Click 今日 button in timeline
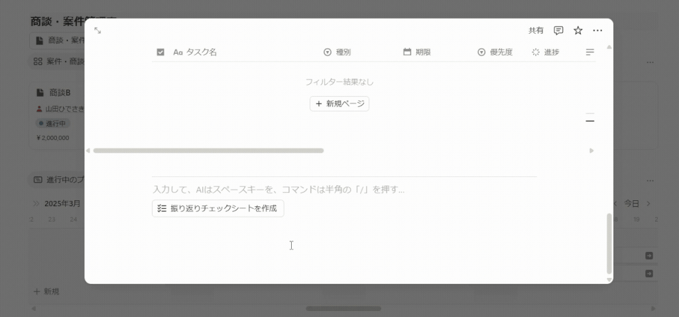The image size is (679, 317). tap(631, 204)
